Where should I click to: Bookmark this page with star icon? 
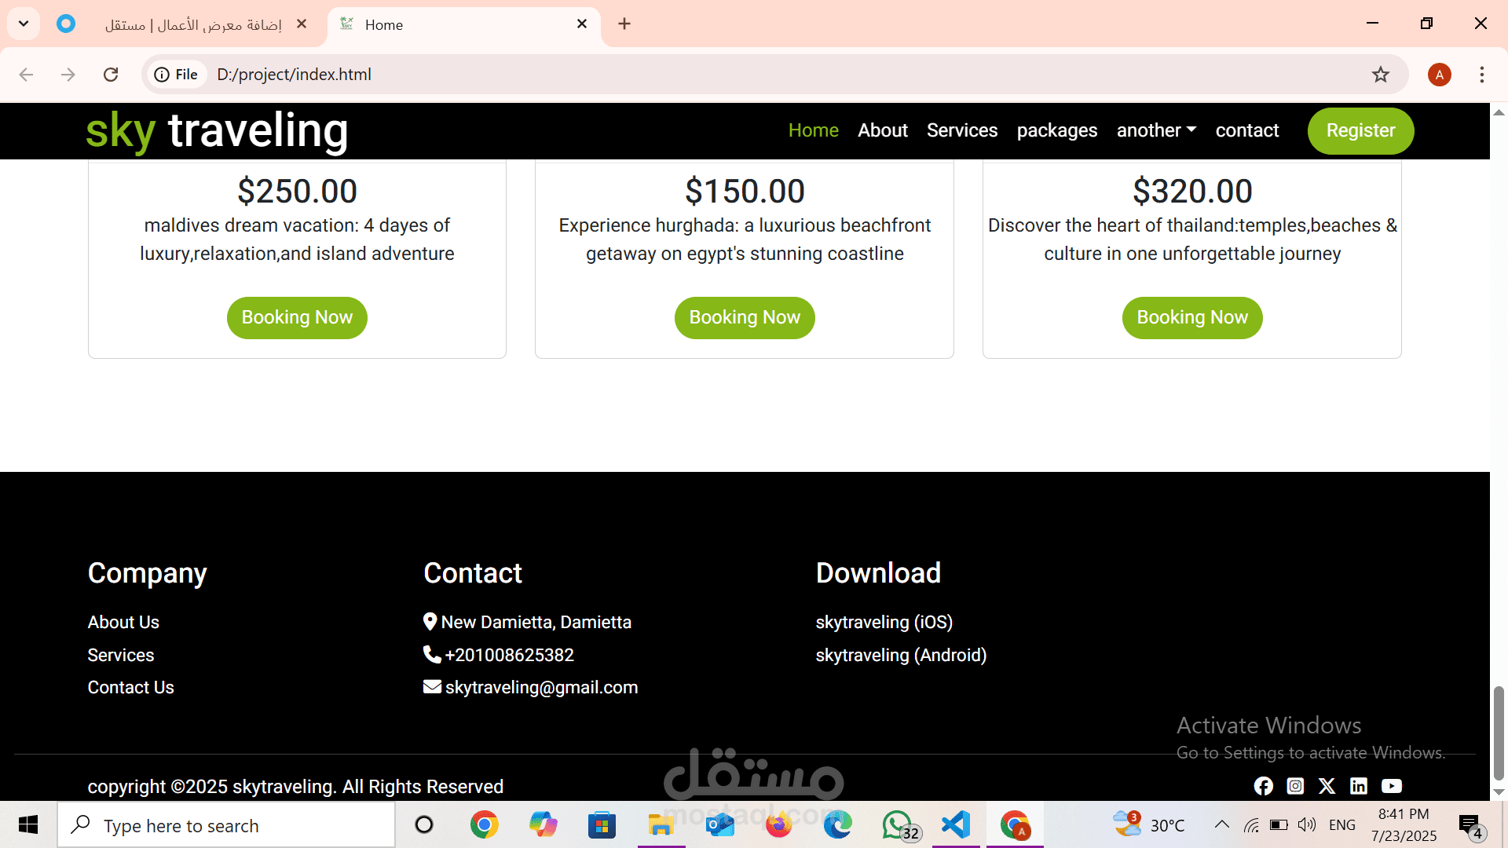coord(1380,75)
